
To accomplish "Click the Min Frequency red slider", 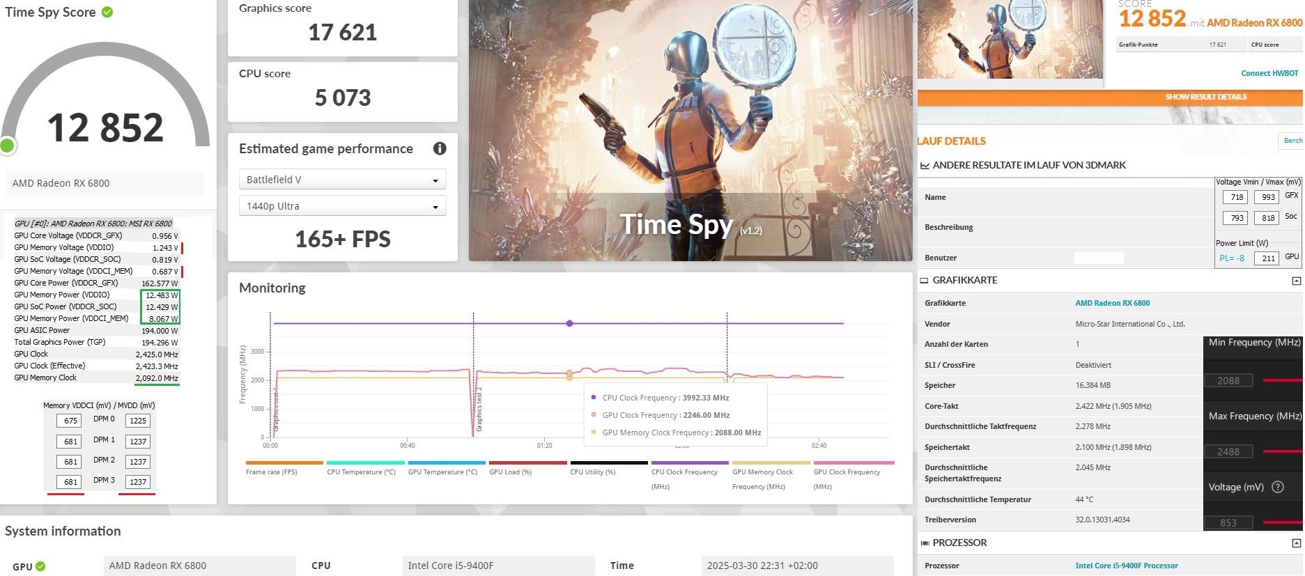I will pos(1282,380).
